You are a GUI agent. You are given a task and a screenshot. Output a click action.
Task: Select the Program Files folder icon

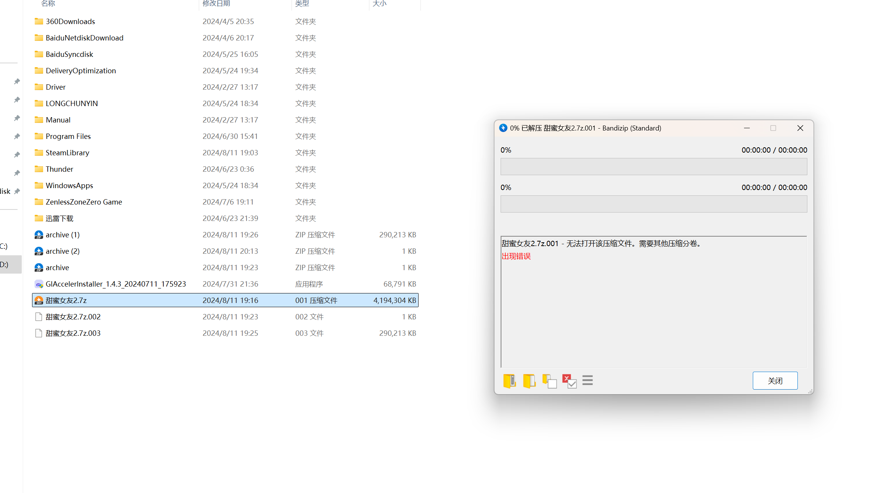point(39,136)
